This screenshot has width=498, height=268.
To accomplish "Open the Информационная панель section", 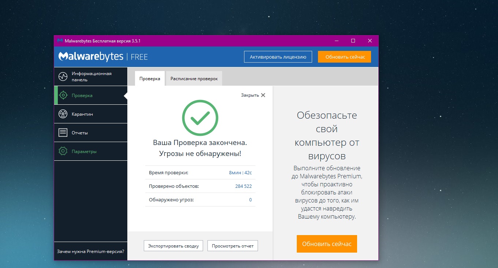I will click(x=91, y=77).
